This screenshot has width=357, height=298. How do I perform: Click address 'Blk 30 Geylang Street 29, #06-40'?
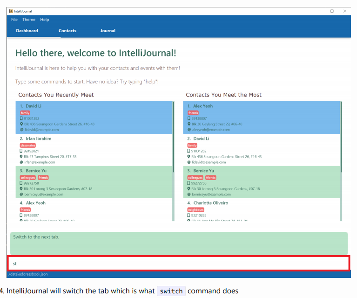tap(217, 124)
